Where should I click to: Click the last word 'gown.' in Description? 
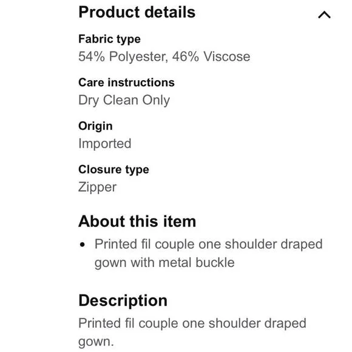96,342
